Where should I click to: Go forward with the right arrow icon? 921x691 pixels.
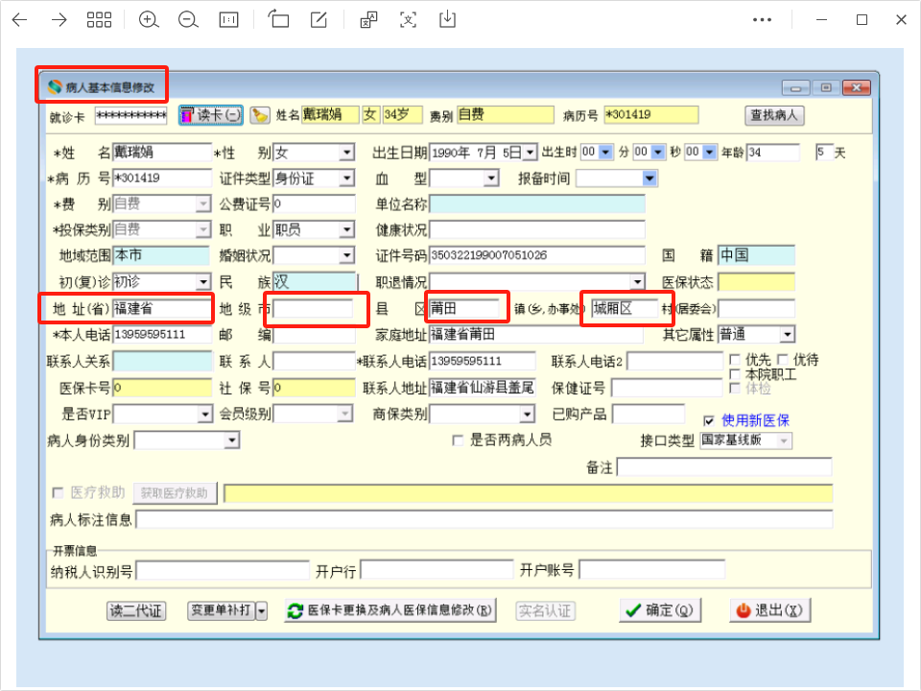[59, 20]
